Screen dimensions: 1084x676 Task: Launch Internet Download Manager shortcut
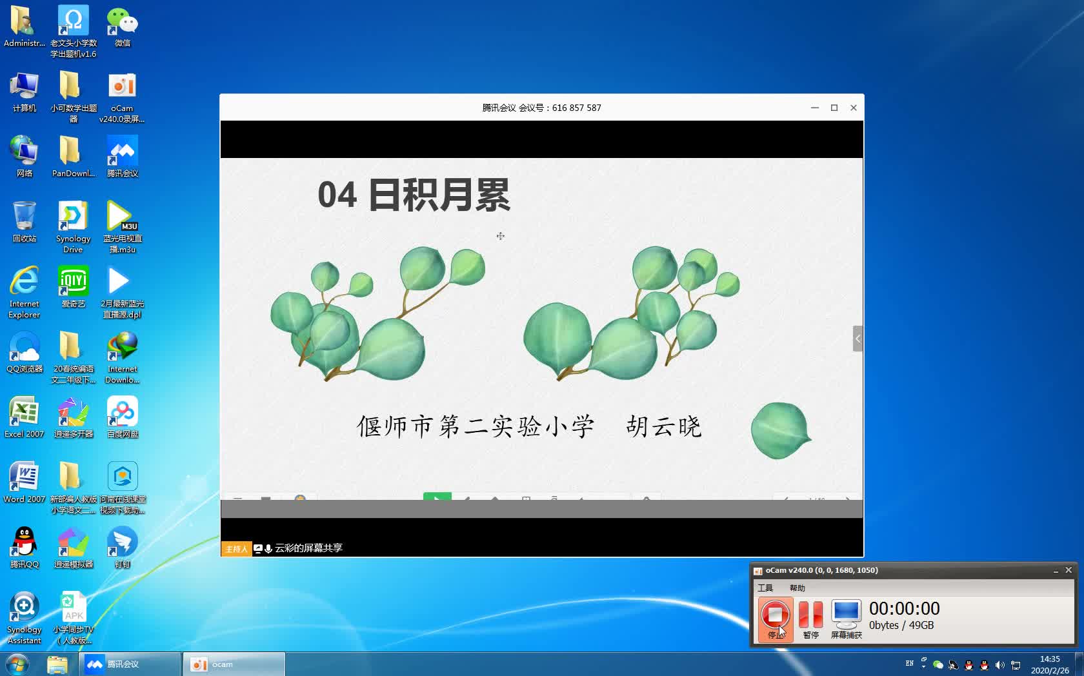(x=122, y=357)
